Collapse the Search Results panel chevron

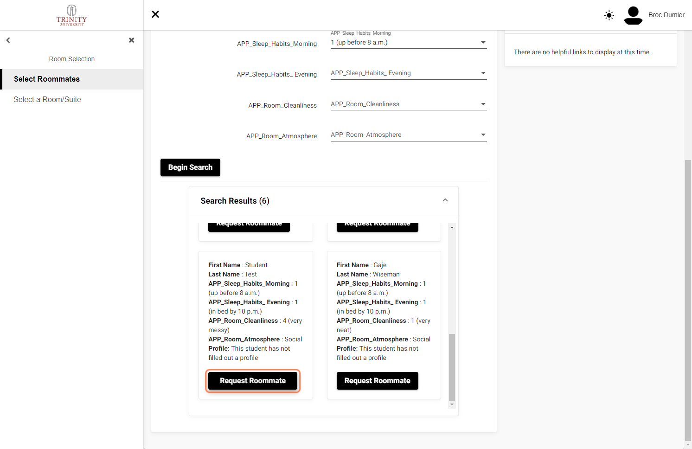pos(445,200)
